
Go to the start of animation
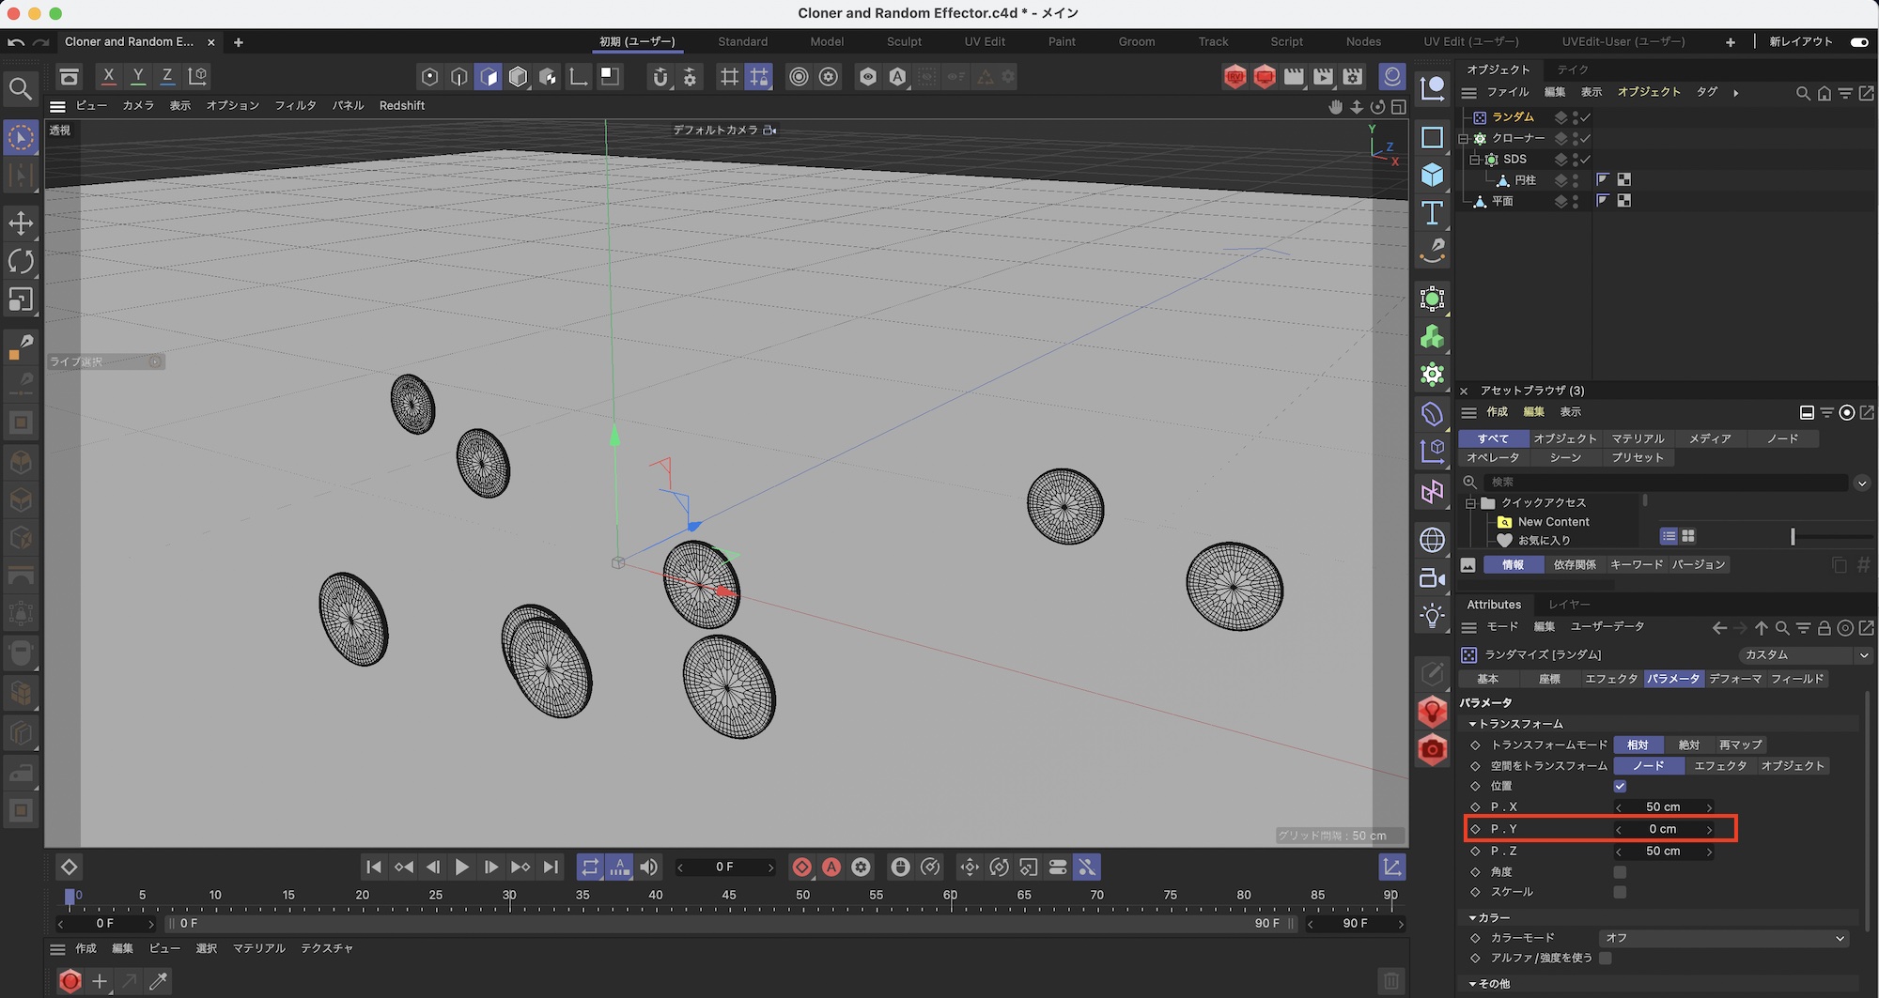pos(373,867)
